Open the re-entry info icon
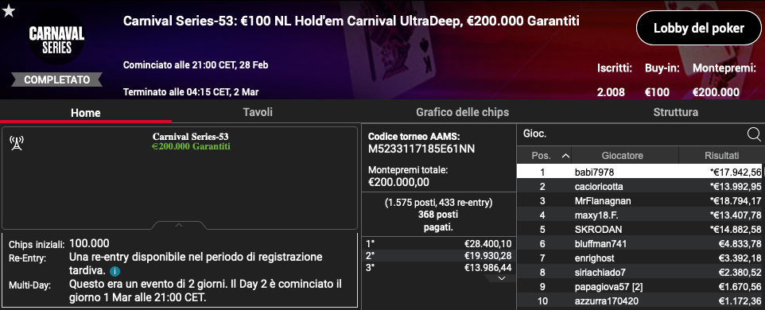Viewport: 765px width, 310px height. [x=114, y=272]
